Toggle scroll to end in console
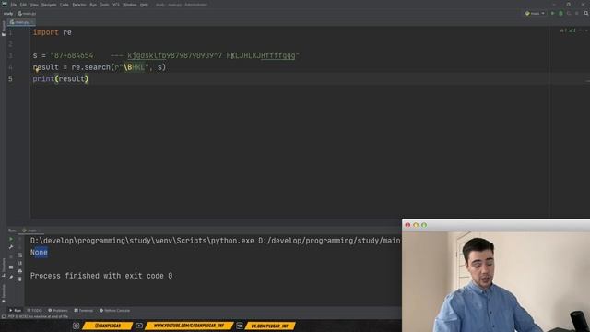Viewport: 590px width, 332px height. point(20,263)
